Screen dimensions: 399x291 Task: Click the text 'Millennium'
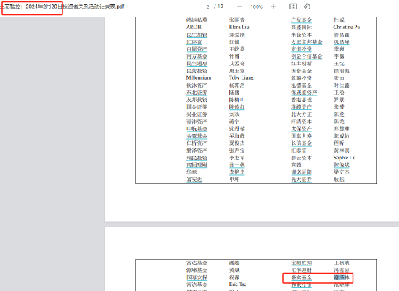(199, 78)
